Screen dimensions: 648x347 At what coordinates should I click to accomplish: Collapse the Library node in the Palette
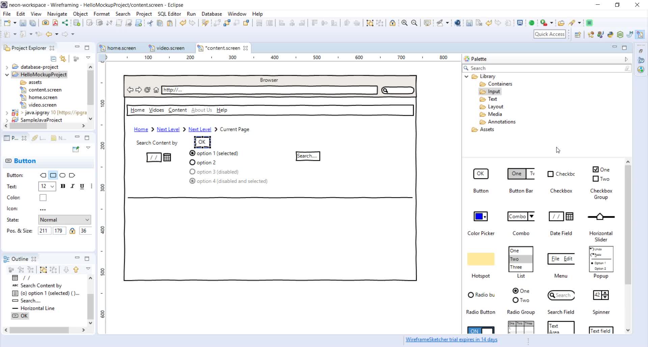click(466, 76)
